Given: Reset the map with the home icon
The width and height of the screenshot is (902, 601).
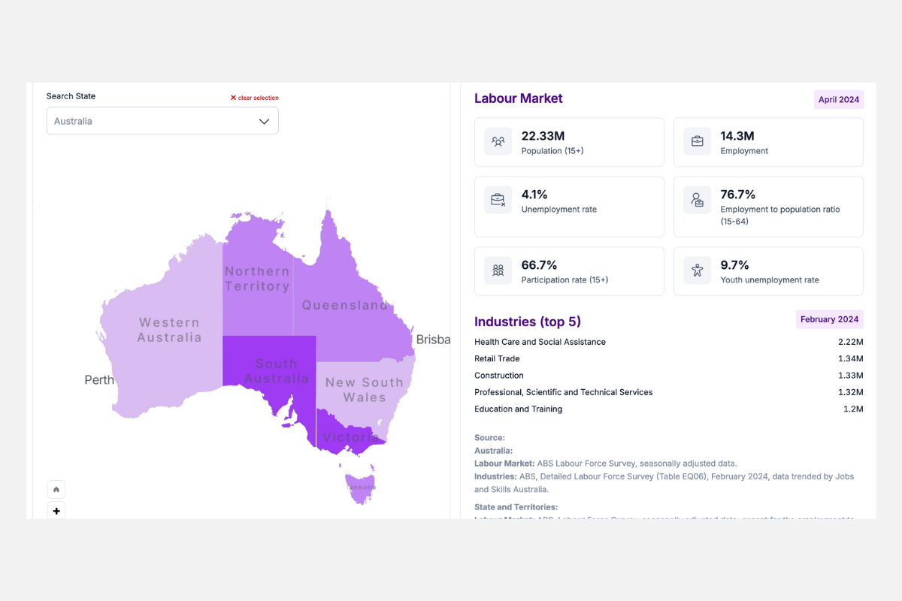Looking at the screenshot, I should [x=56, y=488].
